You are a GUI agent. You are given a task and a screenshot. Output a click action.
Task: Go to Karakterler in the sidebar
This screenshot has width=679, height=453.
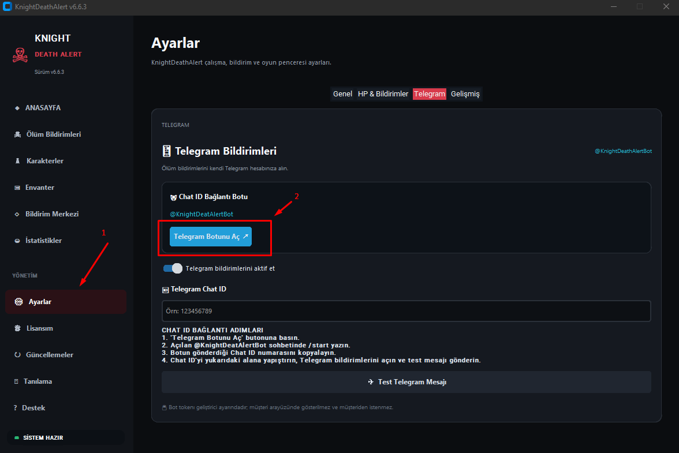pos(44,161)
